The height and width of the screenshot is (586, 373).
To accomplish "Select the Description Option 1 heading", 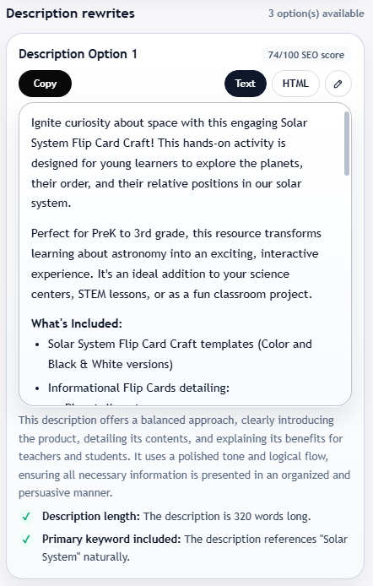I will 78,54.
